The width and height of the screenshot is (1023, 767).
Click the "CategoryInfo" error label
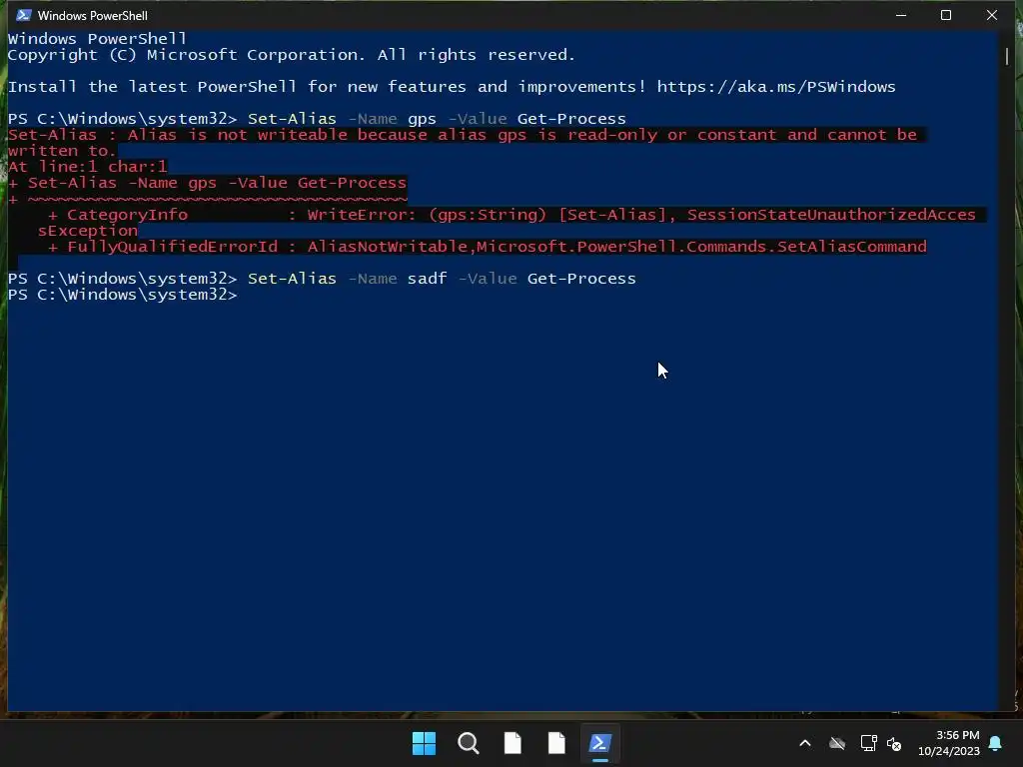tap(127, 215)
